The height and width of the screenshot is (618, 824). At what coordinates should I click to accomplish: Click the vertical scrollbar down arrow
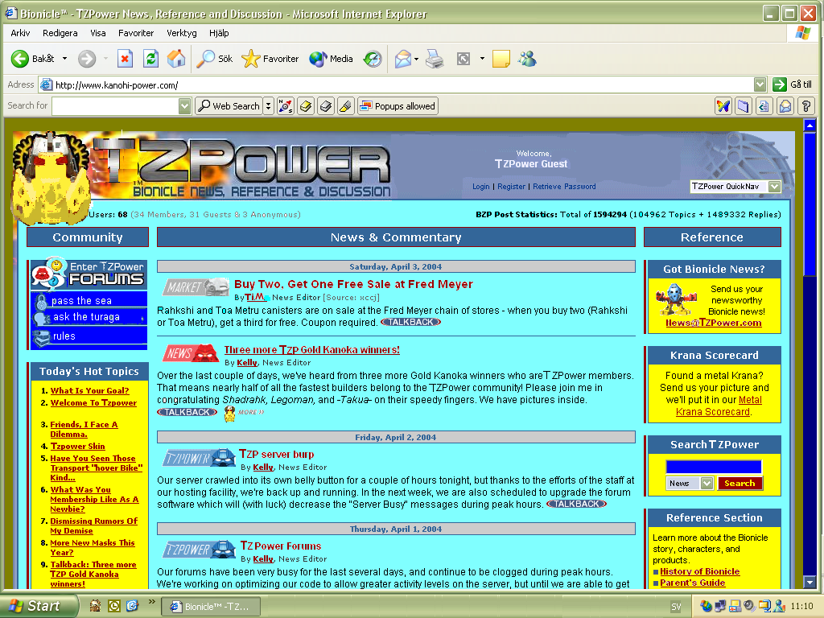point(810,582)
